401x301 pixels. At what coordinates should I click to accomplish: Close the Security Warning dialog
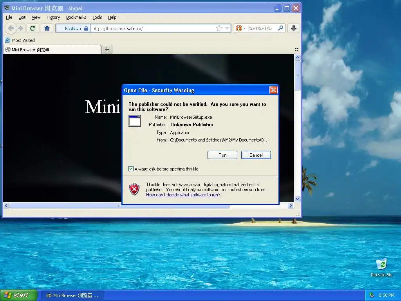click(x=273, y=90)
